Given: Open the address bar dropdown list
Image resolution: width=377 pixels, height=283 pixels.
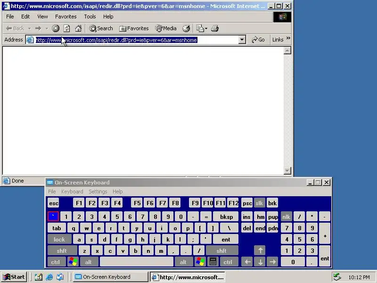Looking at the screenshot, I should [242, 40].
